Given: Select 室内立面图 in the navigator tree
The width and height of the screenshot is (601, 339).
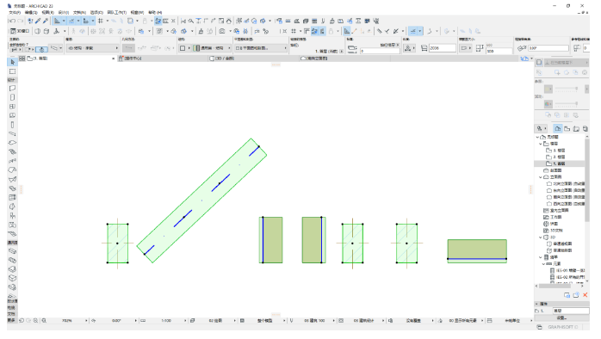Looking at the screenshot, I should pos(559,210).
